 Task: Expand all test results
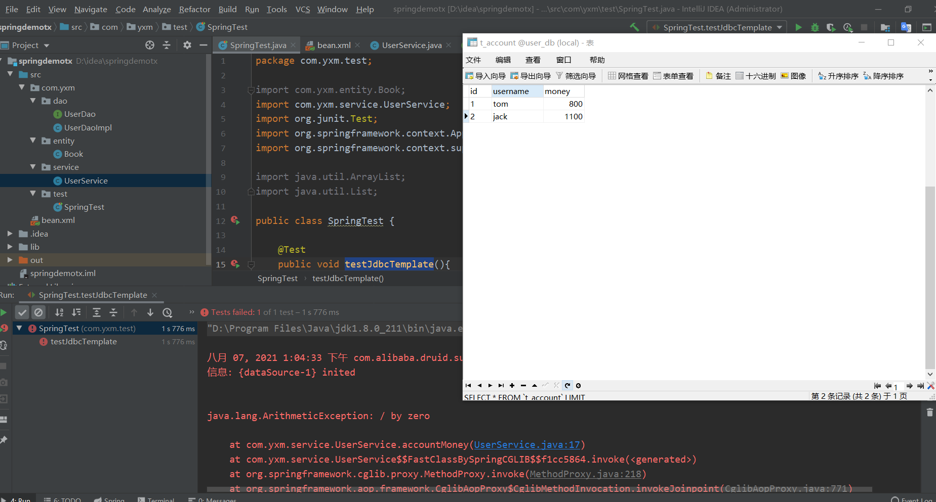[x=97, y=312]
